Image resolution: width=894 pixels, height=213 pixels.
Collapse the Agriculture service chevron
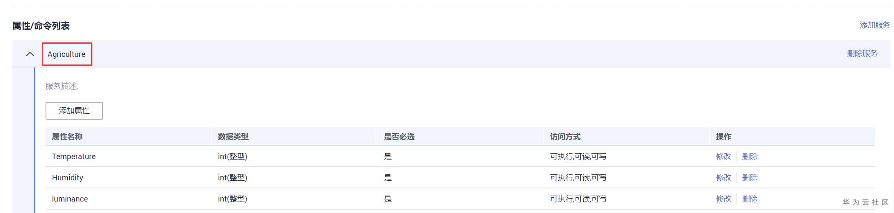30,54
